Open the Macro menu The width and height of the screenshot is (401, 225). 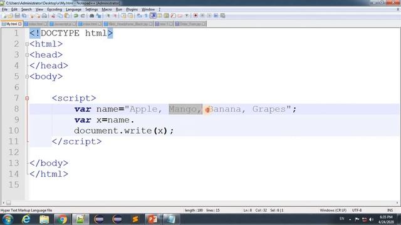coord(107,9)
